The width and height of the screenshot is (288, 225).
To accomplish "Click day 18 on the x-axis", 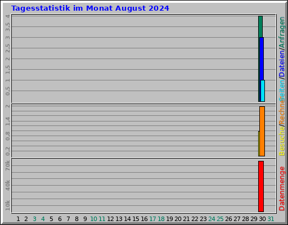I will [x=161, y=219].
